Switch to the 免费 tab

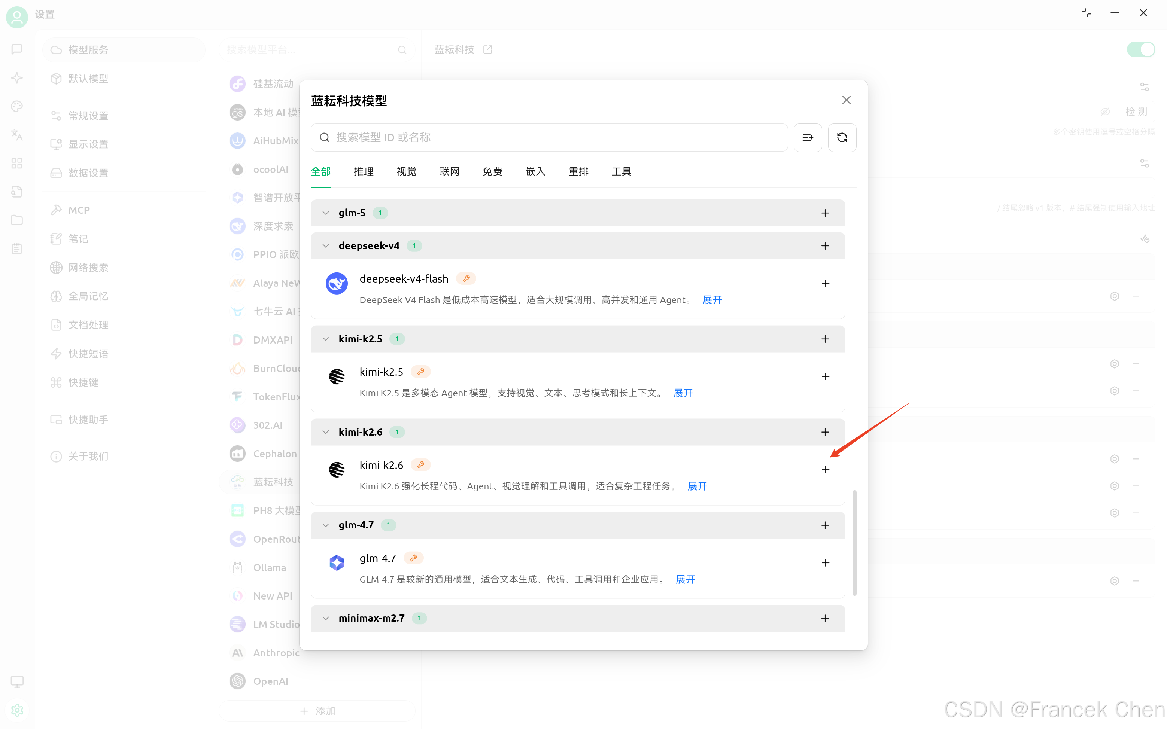(x=492, y=172)
